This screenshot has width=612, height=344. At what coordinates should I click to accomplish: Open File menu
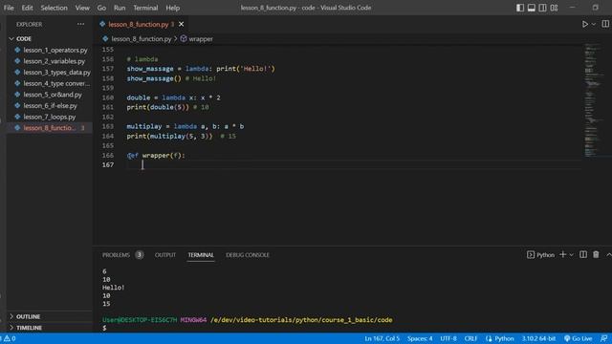[x=9, y=8]
